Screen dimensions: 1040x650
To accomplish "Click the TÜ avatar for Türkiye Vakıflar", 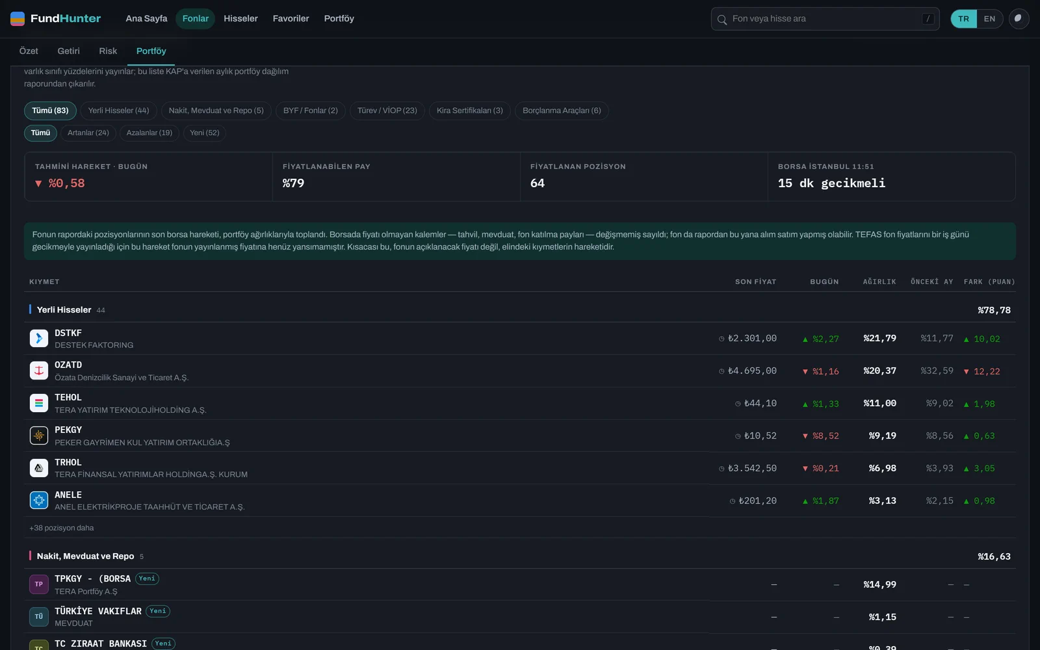I will 39,617.
